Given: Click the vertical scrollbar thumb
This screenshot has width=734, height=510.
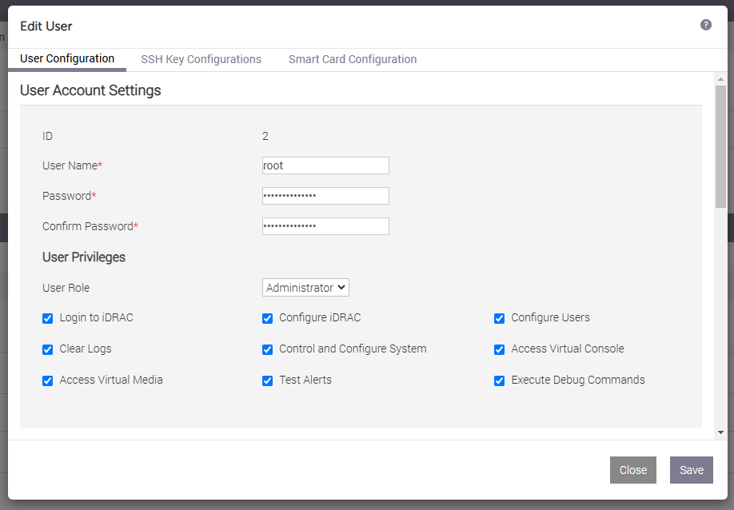Looking at the screenshot, I should pyautogui.click(x=720, y=146).
